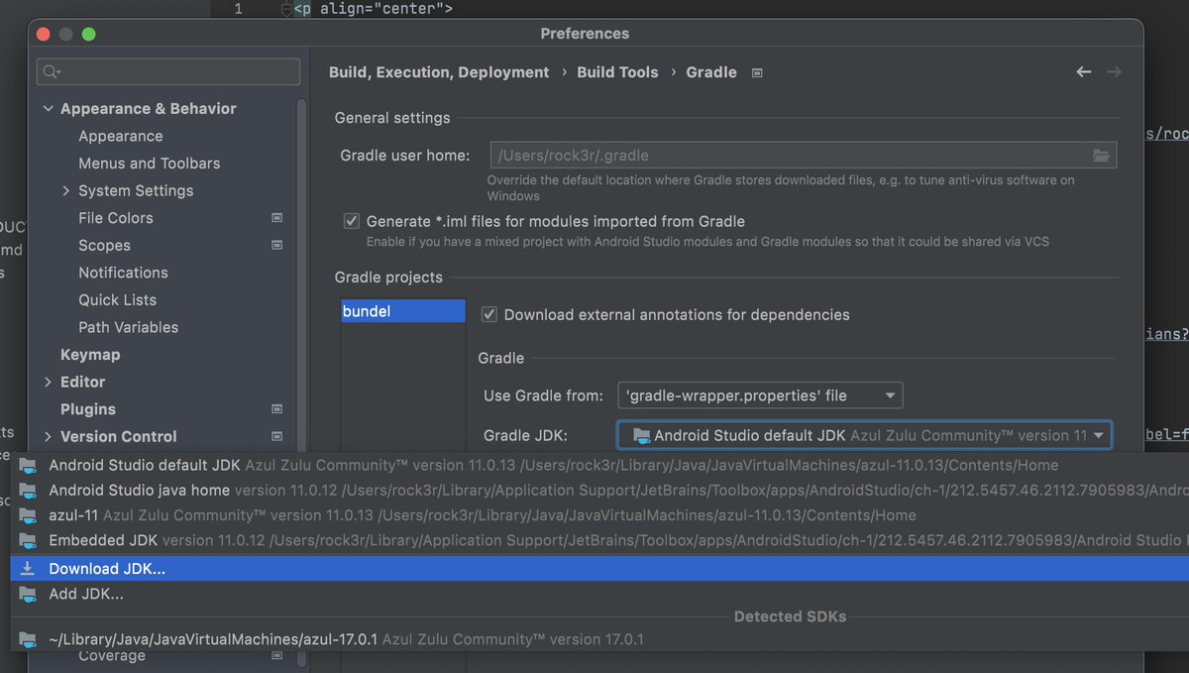This screenshot has height=673, width=1189.
Task: Expand the Version Control section
Action: (x=48, y=436)
